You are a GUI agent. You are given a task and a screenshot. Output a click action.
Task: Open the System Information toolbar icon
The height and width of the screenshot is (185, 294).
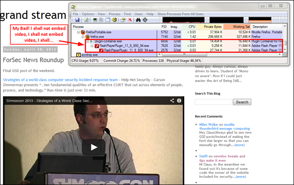(95, 20)
